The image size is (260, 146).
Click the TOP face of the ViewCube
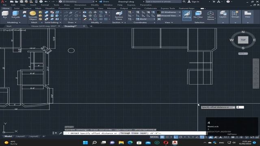pyautogui.click(x=243, y=40)
